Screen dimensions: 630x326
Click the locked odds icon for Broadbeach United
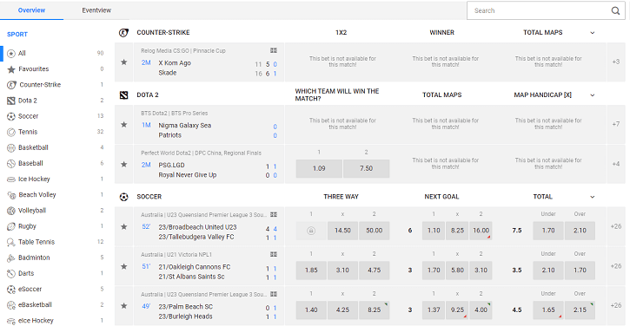311,231
